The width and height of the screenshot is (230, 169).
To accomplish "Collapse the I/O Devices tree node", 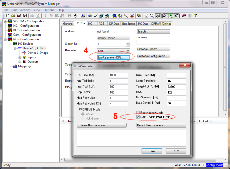I will coord(10,44).
